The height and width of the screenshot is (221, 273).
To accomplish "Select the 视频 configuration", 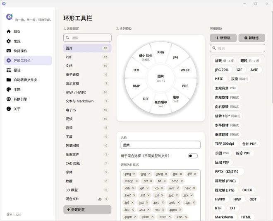I will (87, 119).
